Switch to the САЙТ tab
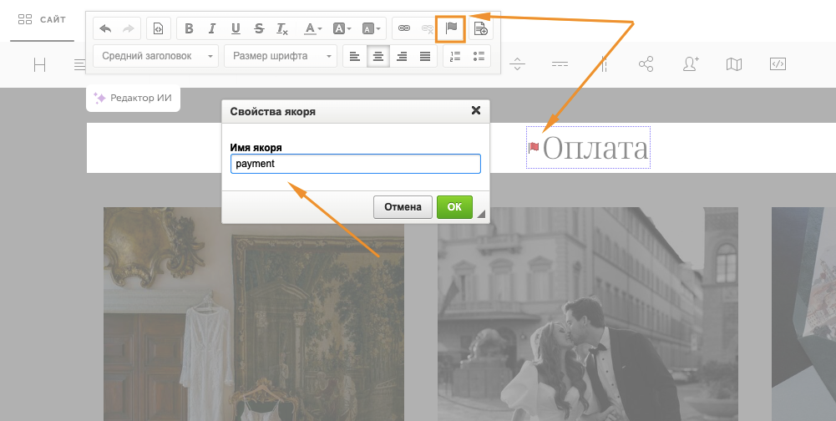This screenshot has width=836, height=421. pos(42,20)
